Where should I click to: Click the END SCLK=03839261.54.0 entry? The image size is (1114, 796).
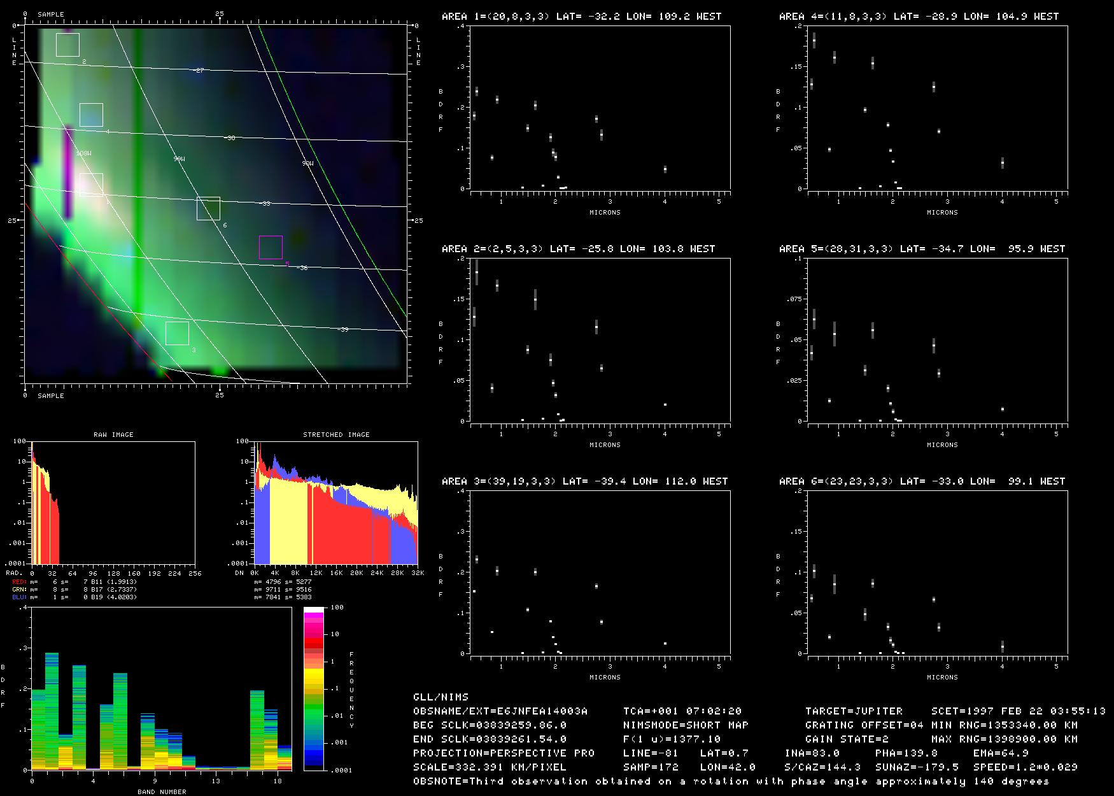(490, 739)
